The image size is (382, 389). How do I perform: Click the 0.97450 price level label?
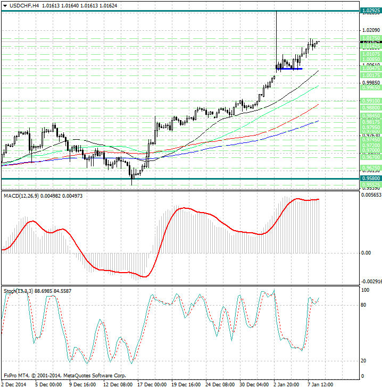tap(371, 140)
